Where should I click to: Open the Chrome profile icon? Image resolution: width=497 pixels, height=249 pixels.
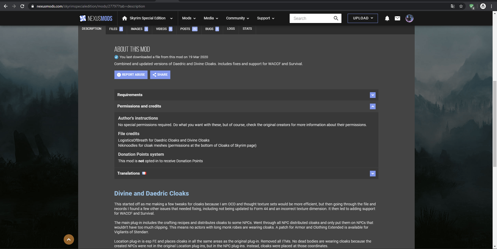coord(483,6)
